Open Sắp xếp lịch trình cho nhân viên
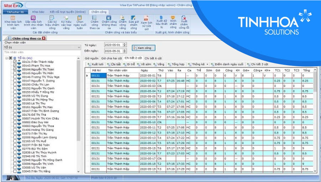Viewport: 321px width, 182px height. point(33,22)
